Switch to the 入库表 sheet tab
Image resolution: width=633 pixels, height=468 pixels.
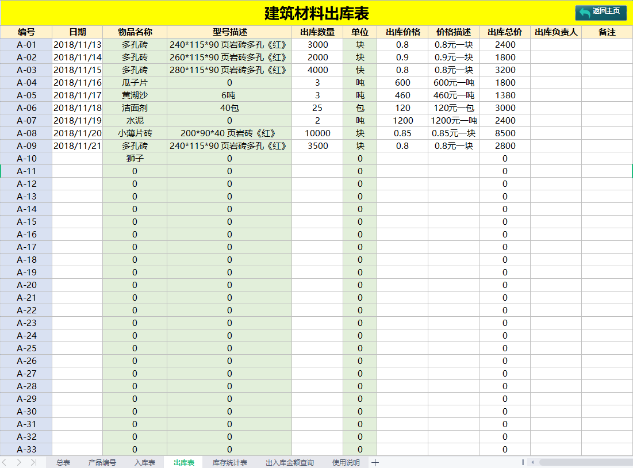click(145, 462)
